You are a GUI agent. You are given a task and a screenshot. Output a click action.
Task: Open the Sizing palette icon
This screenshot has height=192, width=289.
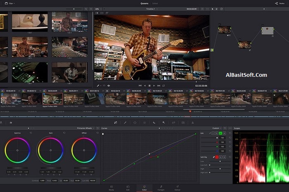tap(173, 123)
